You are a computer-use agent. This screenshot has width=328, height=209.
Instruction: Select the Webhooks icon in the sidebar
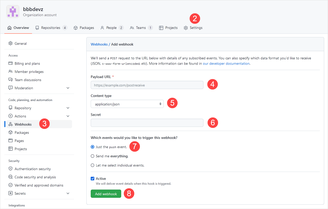10,124
